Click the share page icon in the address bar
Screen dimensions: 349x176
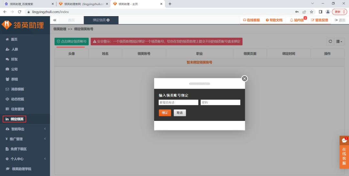(x=304, y=12)
